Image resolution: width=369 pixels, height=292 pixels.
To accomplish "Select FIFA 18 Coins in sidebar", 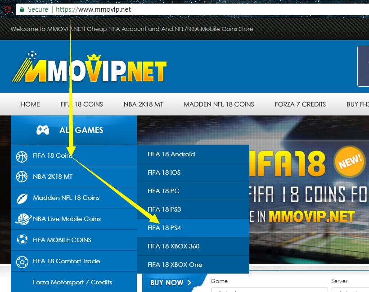I will [74, 155].
